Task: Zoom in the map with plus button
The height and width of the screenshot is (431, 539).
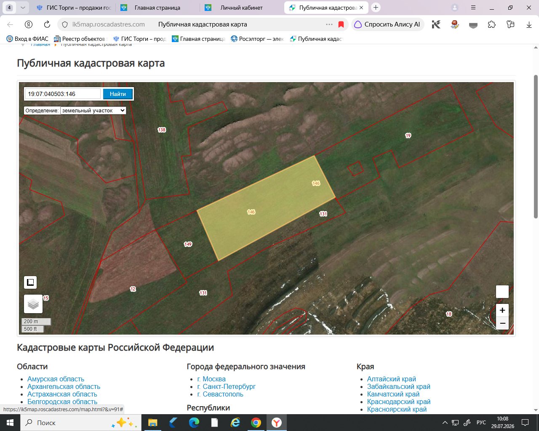Action: tap(502, 310)
